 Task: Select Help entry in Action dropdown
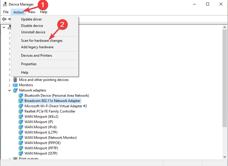(25, 72)
